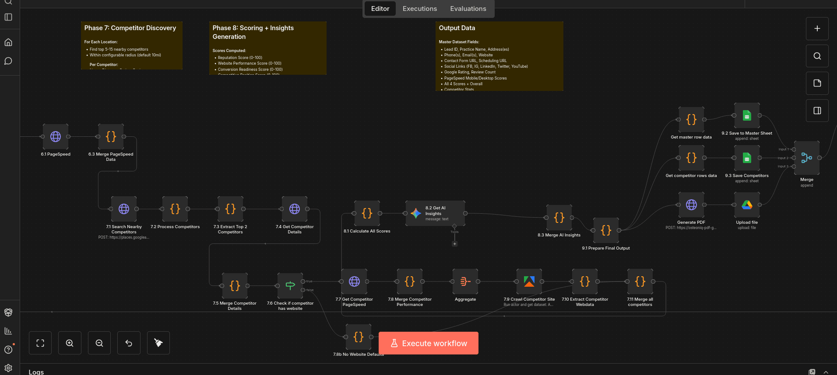Select the Output Data sticky note
The height and width of the screenshot is (375, 837).
click(499, 56)
